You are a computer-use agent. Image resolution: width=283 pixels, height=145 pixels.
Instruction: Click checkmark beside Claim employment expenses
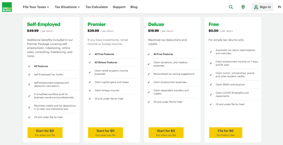point(149,82)
